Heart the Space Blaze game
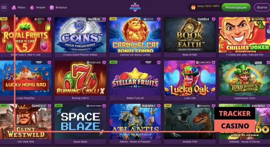The height and width of the screenshot is (147, 270). pos(104,106)
